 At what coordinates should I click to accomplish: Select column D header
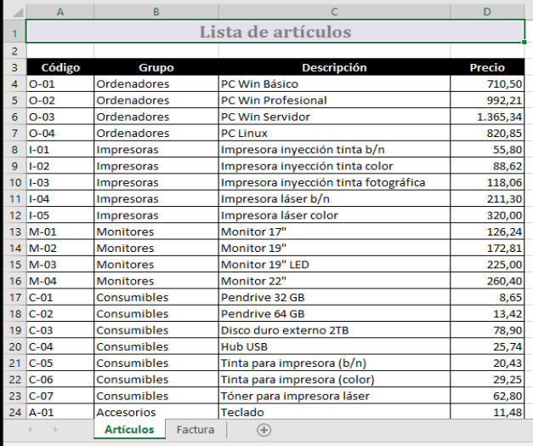[x=487, y=12]
